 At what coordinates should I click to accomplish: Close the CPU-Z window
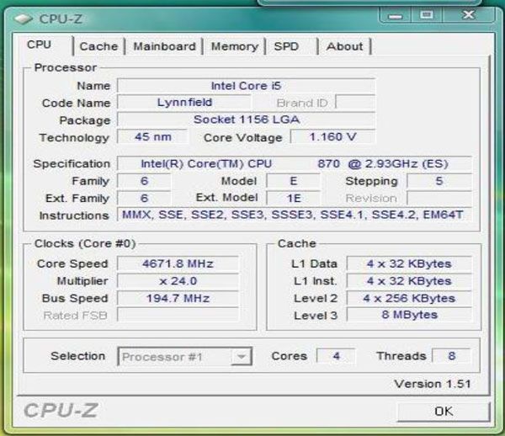[x=468, y=15]
